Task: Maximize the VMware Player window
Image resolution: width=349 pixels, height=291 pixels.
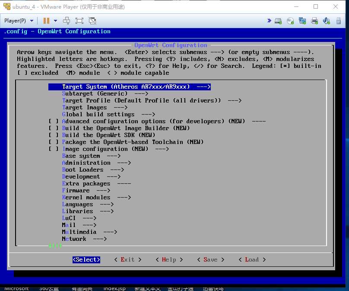Action: (x=316, y=6)
